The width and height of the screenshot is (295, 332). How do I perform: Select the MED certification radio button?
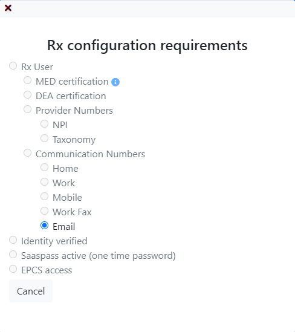point(28,80)
